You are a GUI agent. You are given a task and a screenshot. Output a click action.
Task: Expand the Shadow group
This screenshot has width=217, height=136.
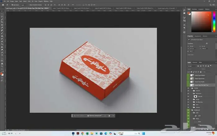193,107
